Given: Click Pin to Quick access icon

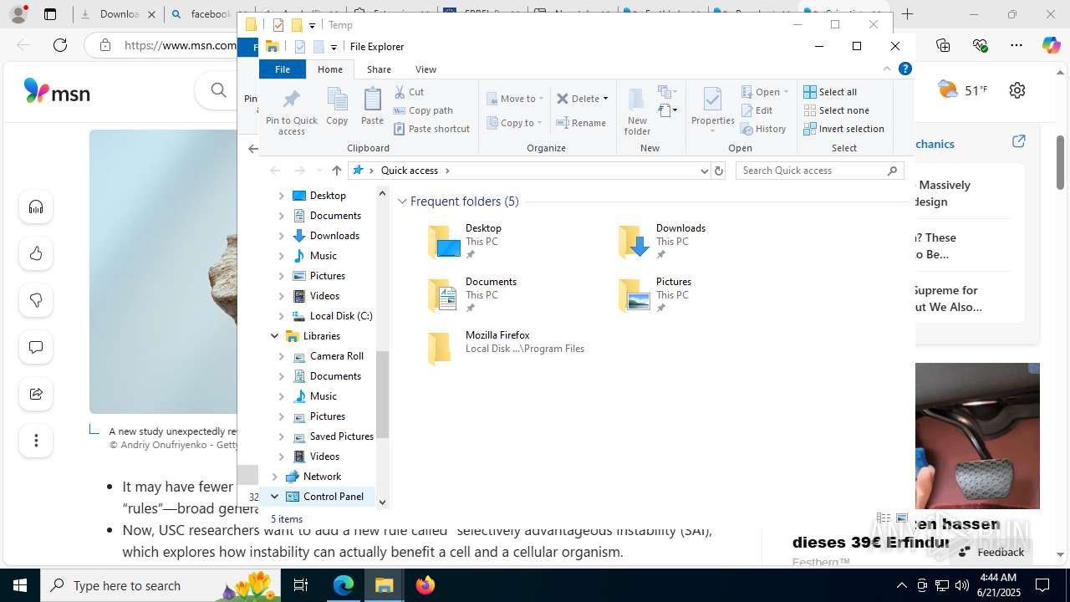Looking at the screenshot, I should tap(291, 110).
